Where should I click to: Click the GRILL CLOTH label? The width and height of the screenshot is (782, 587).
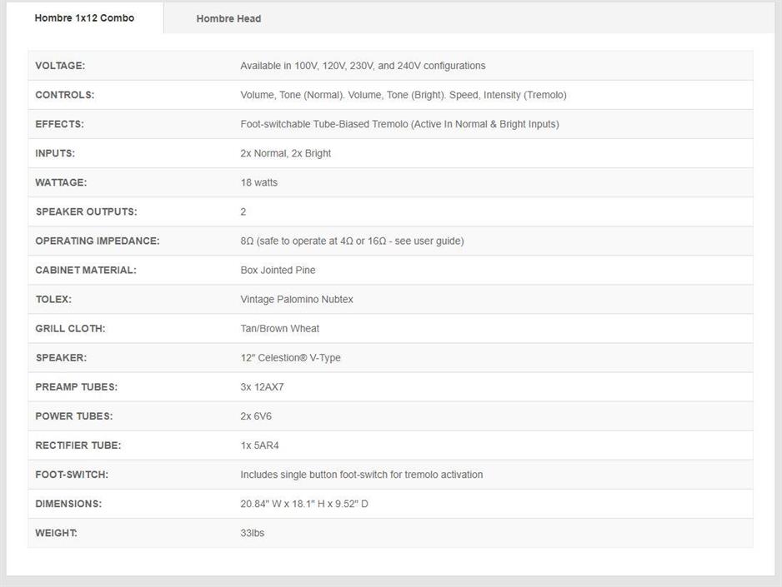(70, 328)
